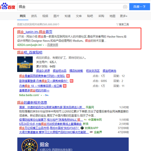Open the 掘金的最新相关信息 heading link
Image resolution: width=151 pixels, height=151 pixels.
tap(32, 102)
